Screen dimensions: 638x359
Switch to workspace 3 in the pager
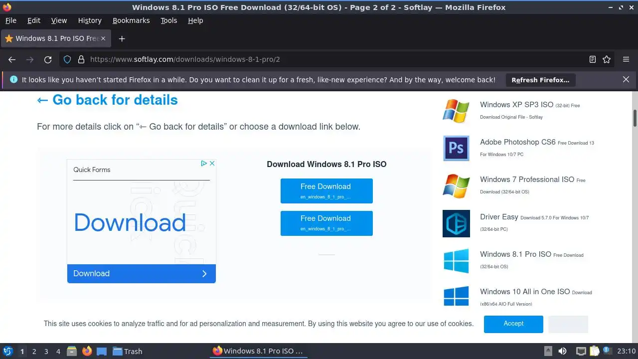tap(46, 352)
